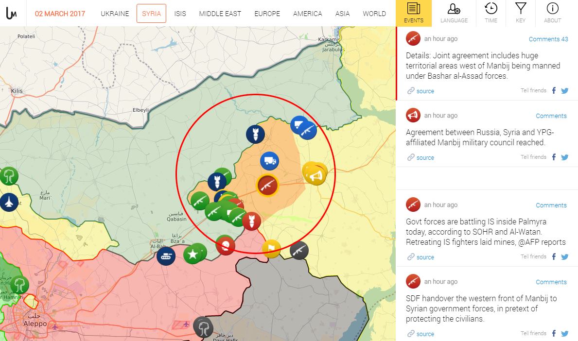Click the Liveuamap logo
Screen dimensions: 578x341
[12, 14]
